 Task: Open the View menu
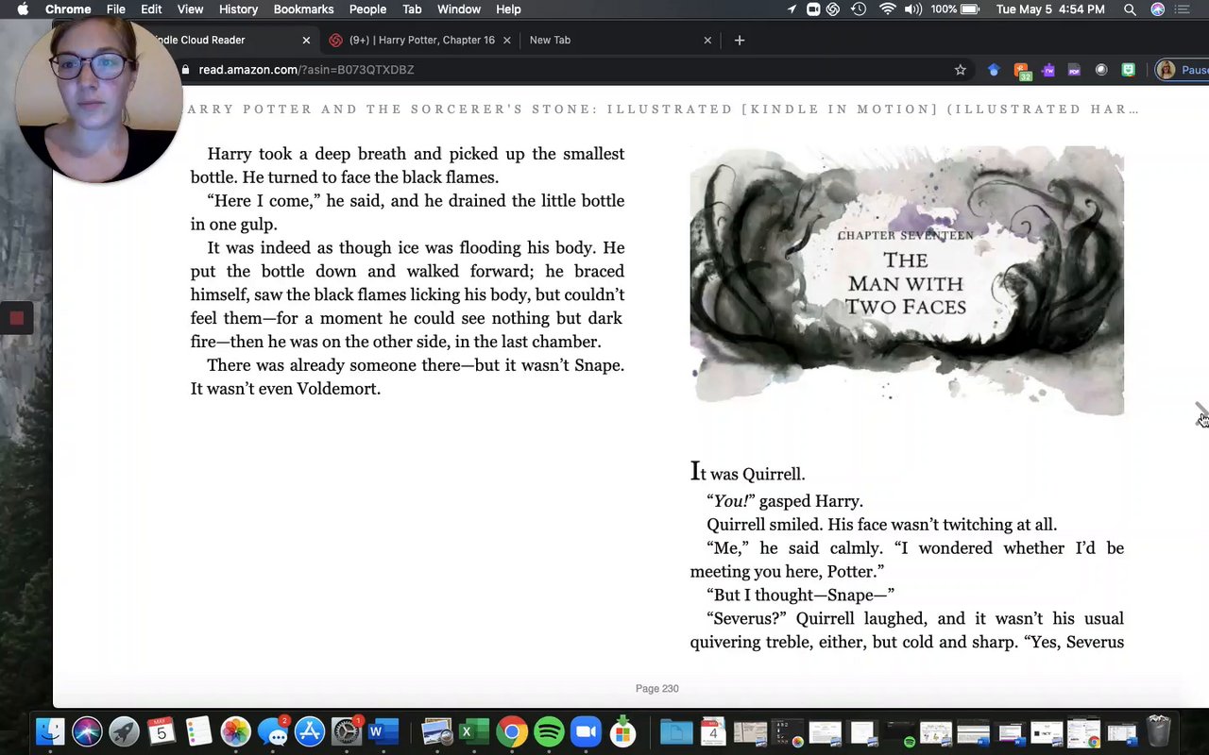tap(190, 9)
